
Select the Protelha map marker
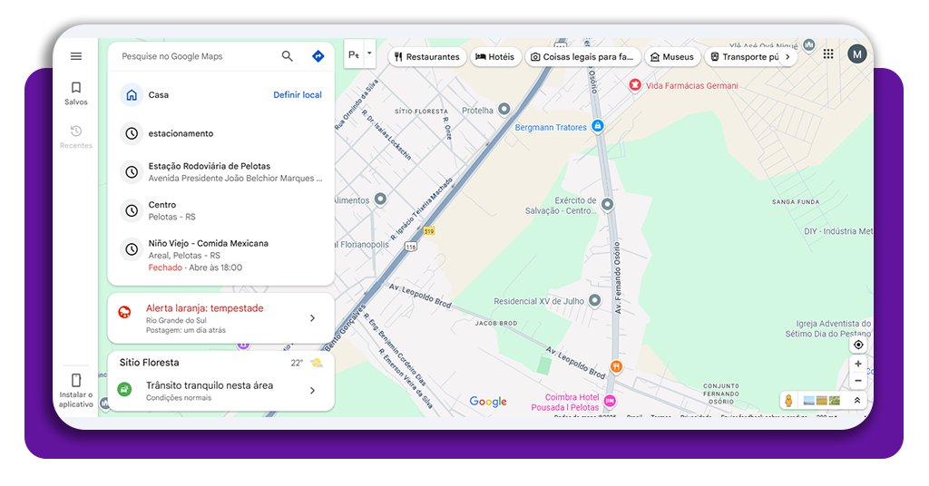coord(504,109)
